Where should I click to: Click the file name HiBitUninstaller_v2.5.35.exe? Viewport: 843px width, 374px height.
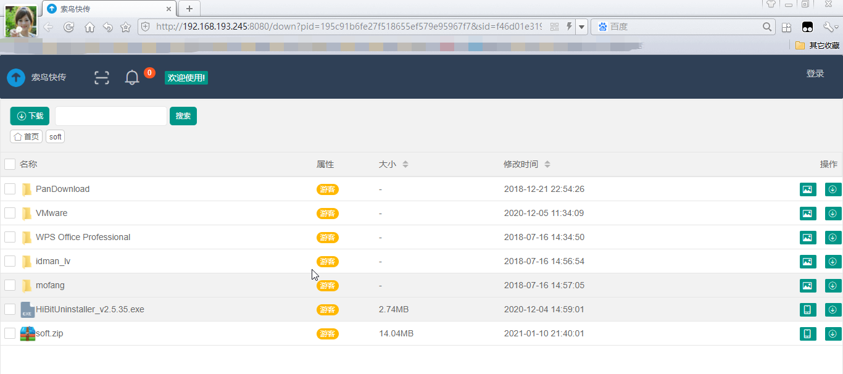point(90,309)
